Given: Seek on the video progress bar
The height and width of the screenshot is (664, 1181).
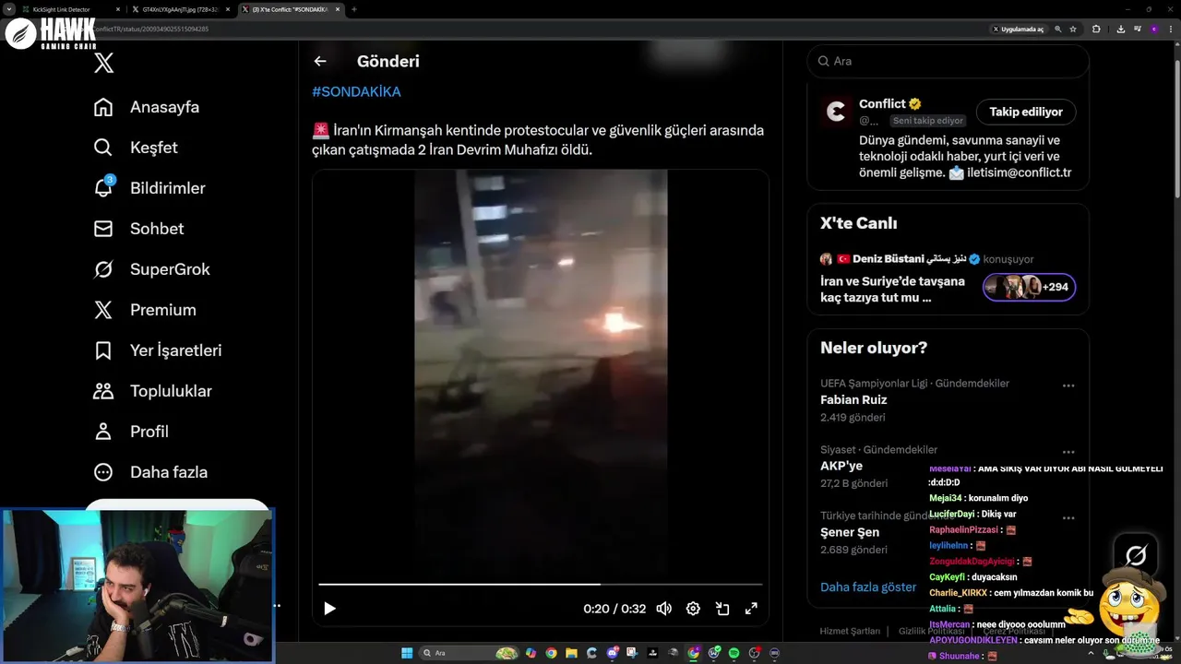Looking at the screenshot, I should click(x=541, y=584).
